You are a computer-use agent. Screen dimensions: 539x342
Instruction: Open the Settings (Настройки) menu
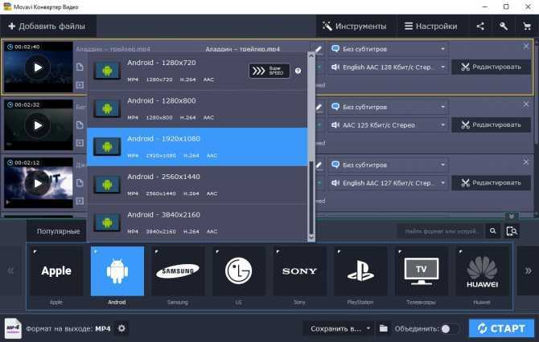click(430, 26)
